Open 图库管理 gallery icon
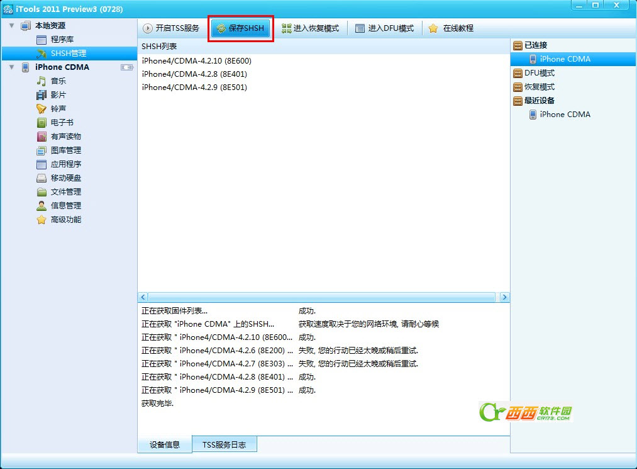Image resolution: width=637 pixels, height=469 pixels. [x=42, y=150]
